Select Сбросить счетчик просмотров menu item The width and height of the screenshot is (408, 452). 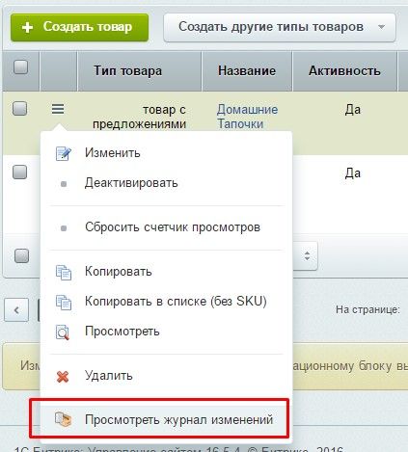[x=173, y=227]
